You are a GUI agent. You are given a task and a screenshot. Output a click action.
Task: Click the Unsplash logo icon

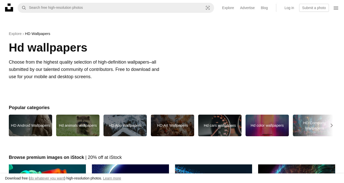click(x=9, y=8)
